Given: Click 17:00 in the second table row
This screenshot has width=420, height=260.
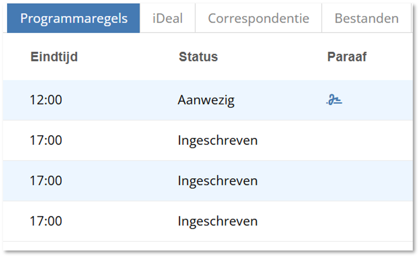Looking at the screenshot, I should (x=46, y=140).
